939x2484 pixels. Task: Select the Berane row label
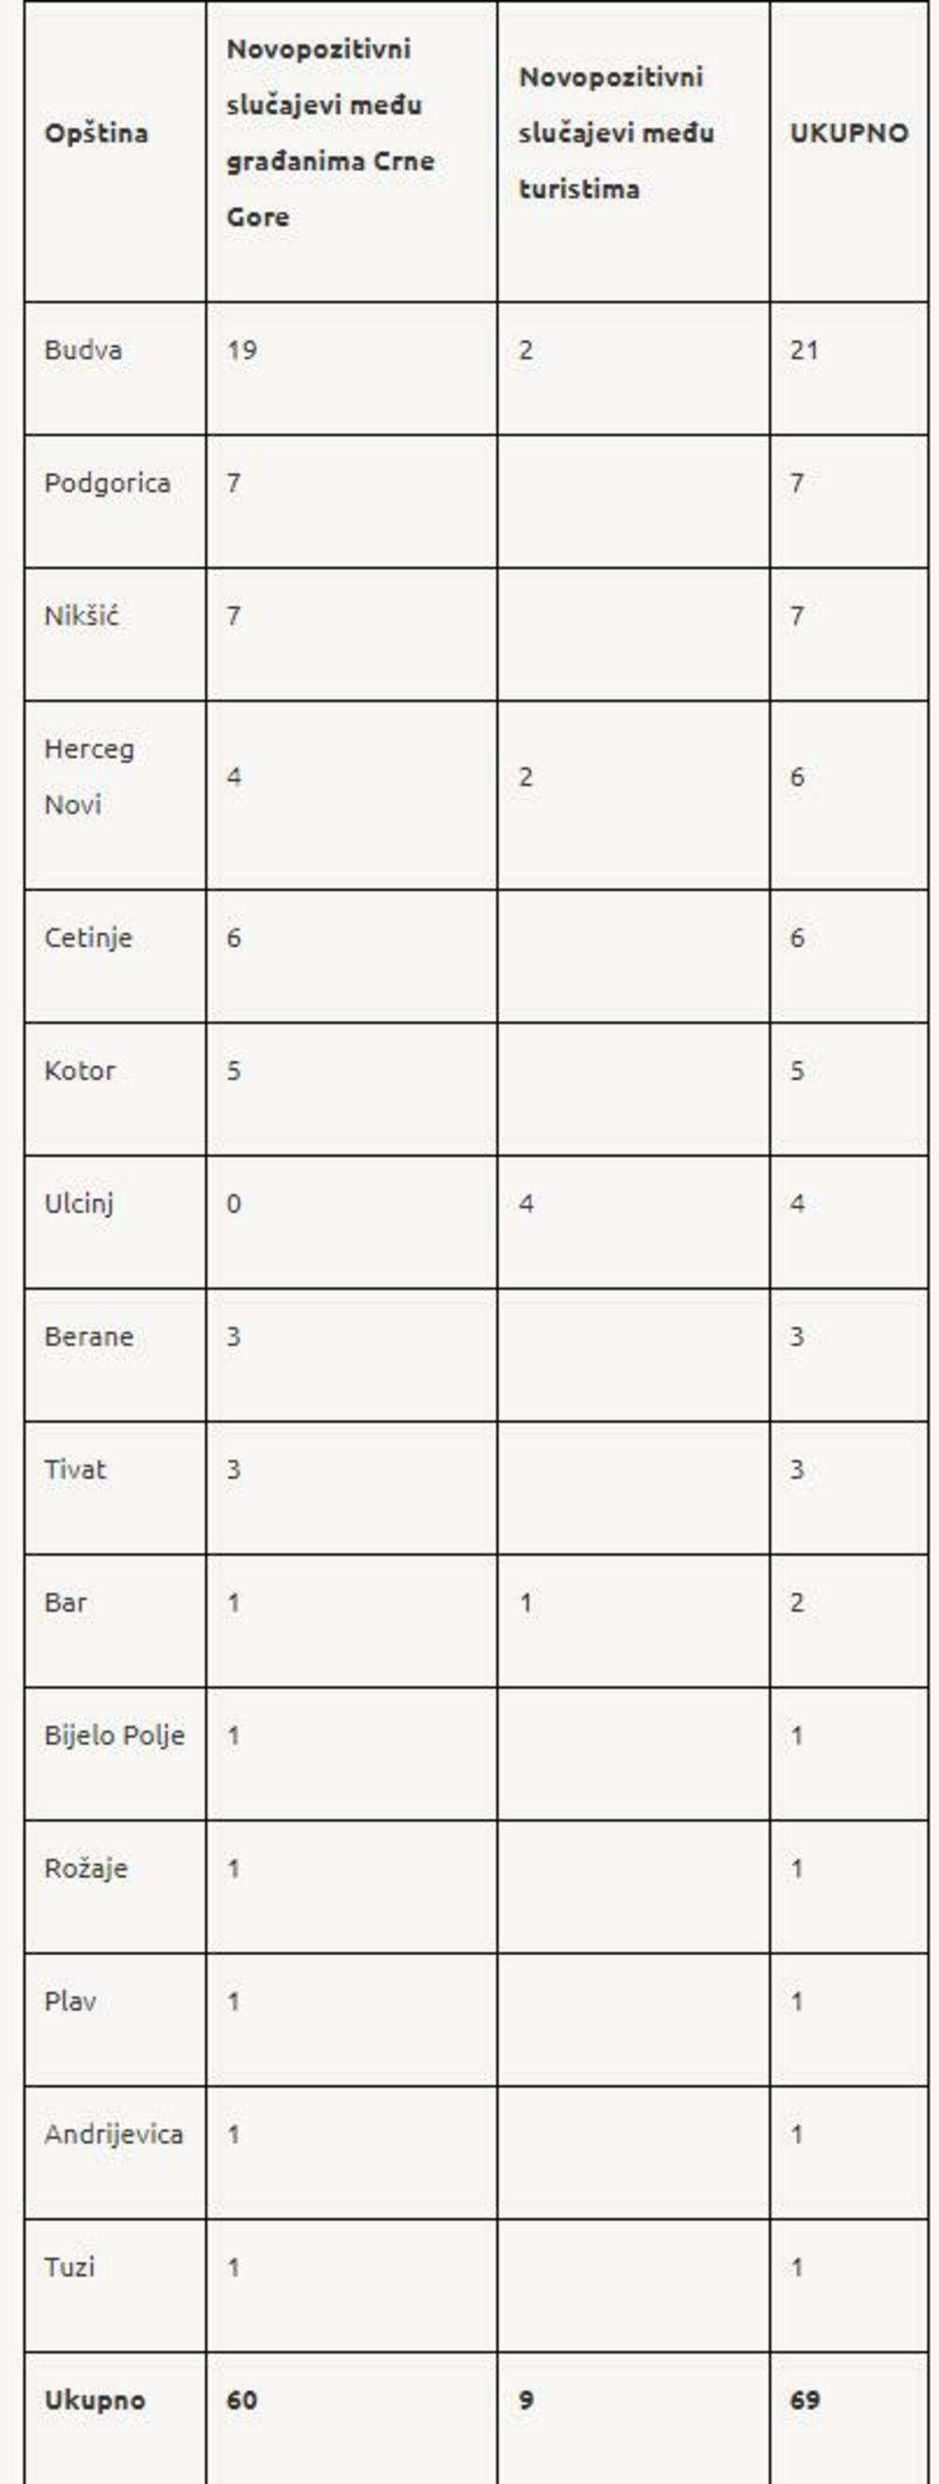click(x=88, y=1336)
